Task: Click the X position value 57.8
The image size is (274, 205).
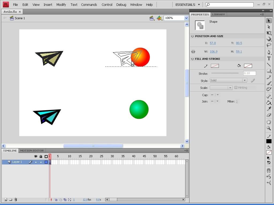Action: 213,43
